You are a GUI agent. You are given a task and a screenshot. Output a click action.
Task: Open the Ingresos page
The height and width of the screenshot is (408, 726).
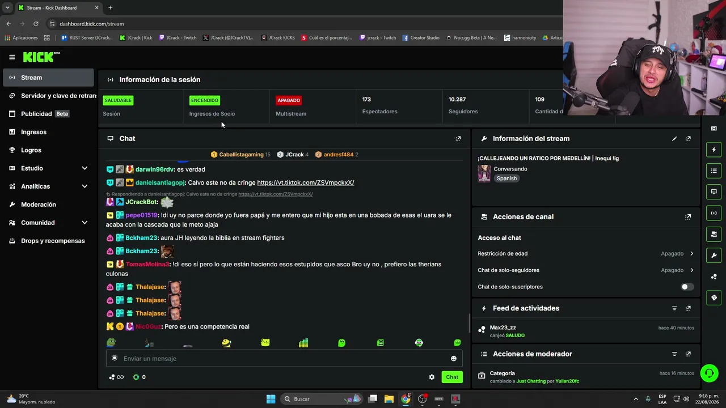pyautogui.click(x=49, y=132)
